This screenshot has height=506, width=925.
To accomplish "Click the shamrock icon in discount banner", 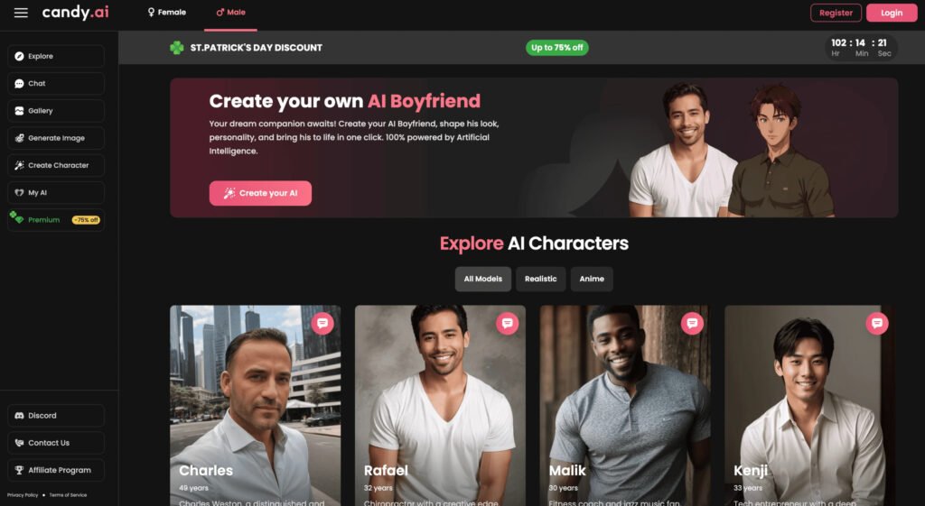I will coord(176,48).
